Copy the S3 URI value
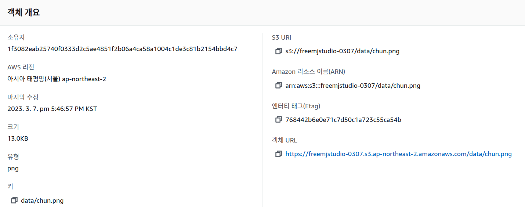Viewport: 525px width, 213px height. point(279,51)
